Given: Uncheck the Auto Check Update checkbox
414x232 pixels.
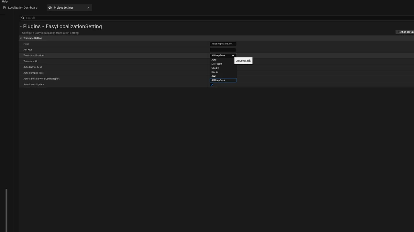Looking at the screenshot, I should click(212, 85).
